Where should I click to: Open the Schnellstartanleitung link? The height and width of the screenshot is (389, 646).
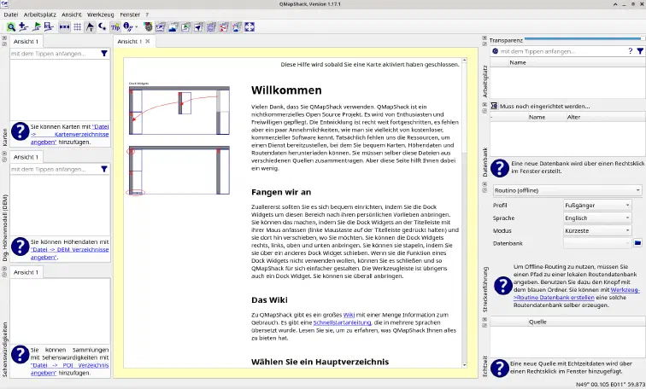342,322
